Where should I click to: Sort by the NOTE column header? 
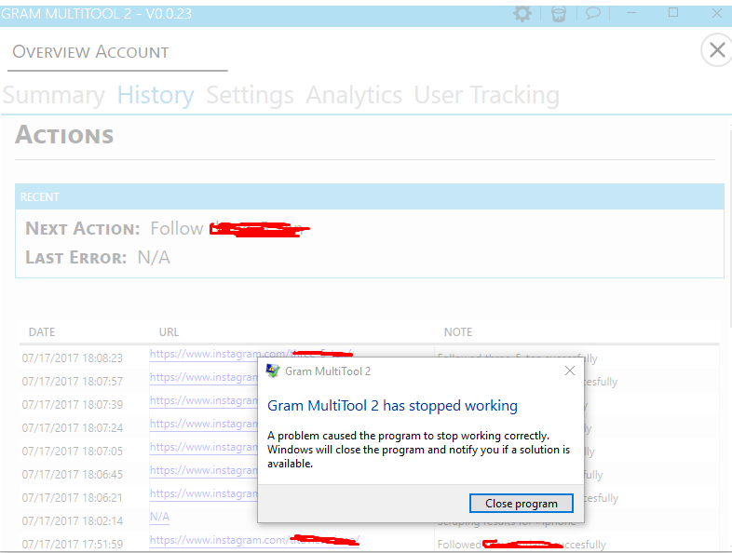458,331
